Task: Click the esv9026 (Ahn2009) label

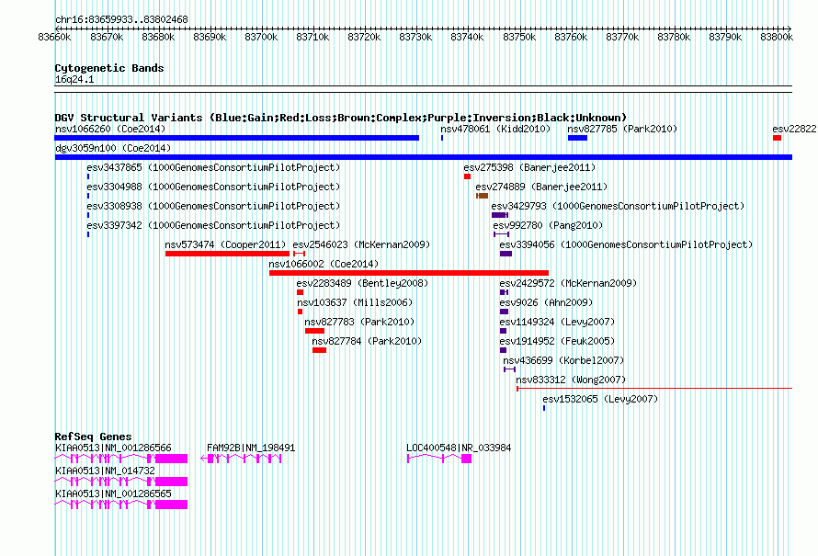Action: point(546,302)
